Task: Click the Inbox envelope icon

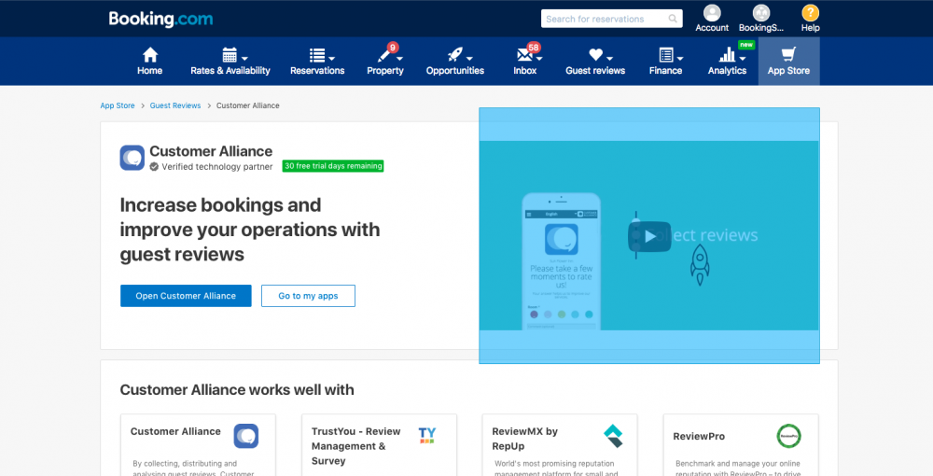Action: point(524,56)
